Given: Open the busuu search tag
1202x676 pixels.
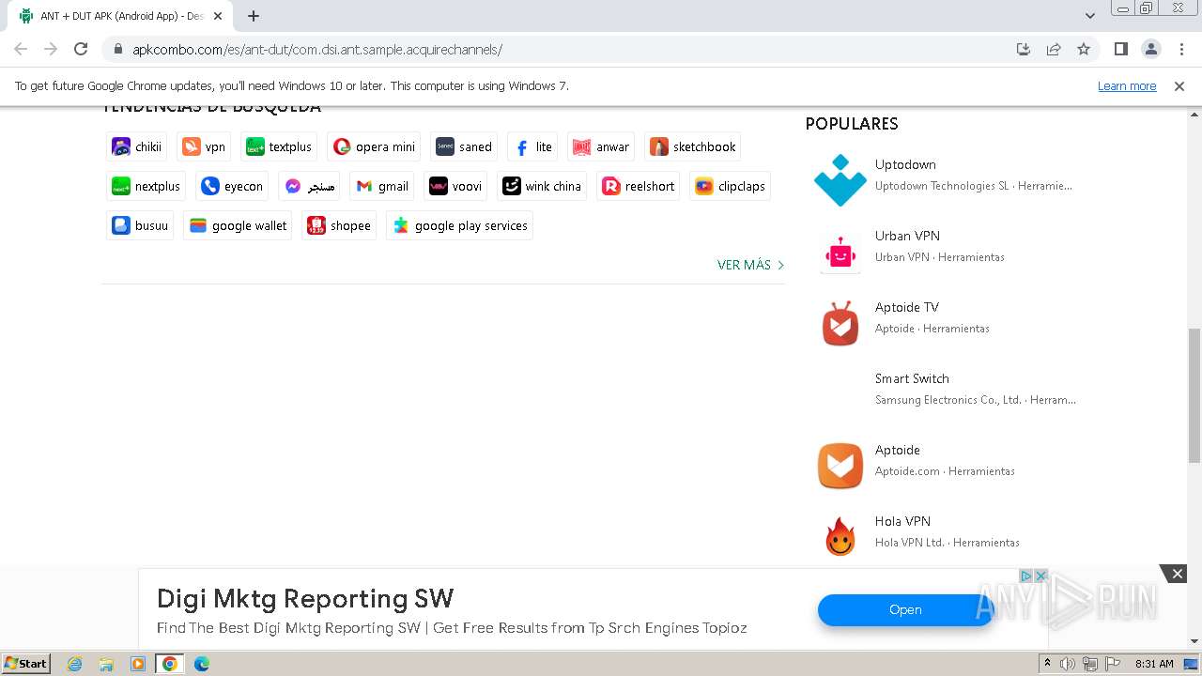Looking at the screenshot, I should pos(140,225).
